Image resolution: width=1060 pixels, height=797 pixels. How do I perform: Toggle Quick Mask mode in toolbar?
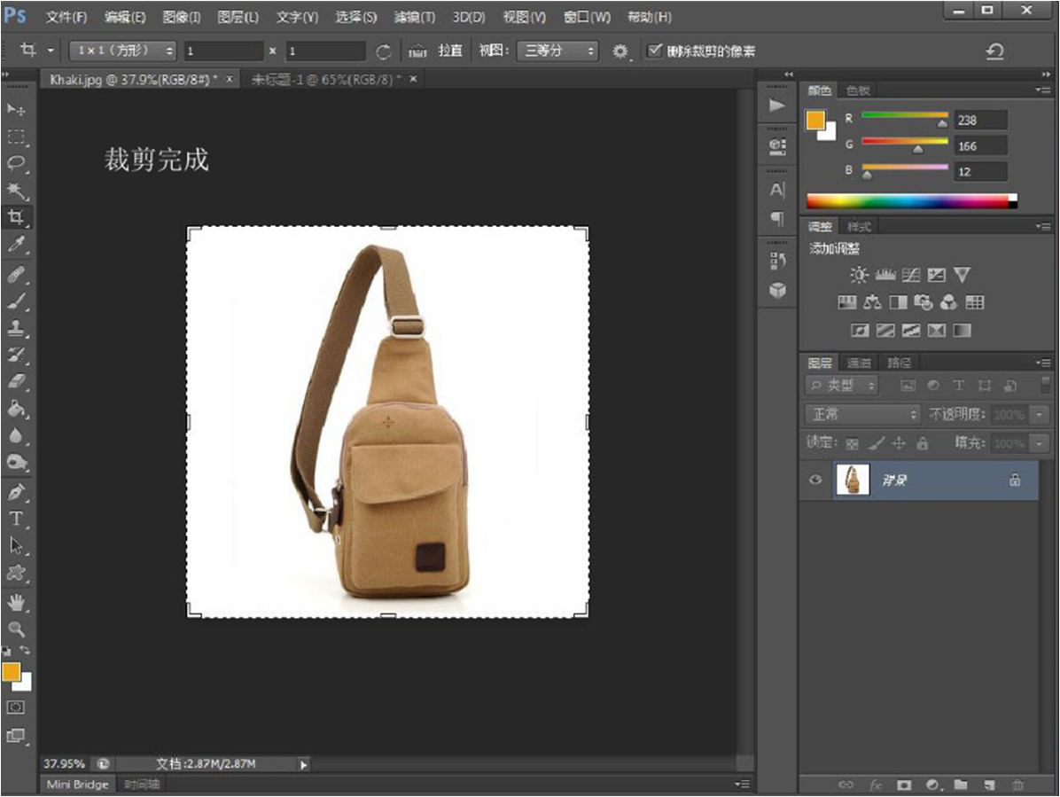point(16,707)
